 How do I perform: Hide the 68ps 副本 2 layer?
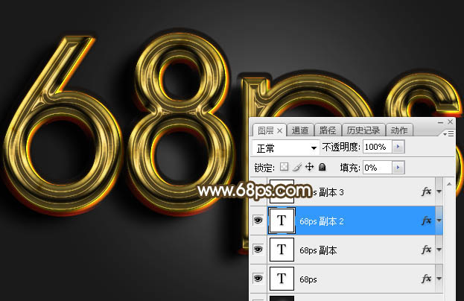258,221
